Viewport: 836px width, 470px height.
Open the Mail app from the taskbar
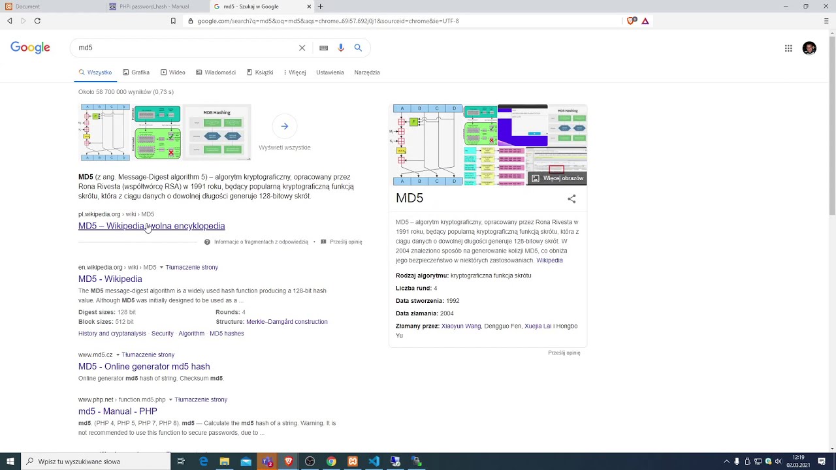246,462
